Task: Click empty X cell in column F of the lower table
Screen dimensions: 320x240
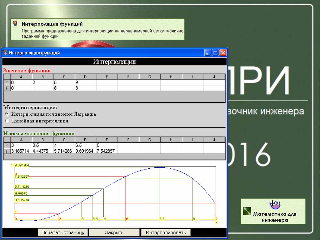Action: point(128,145)
